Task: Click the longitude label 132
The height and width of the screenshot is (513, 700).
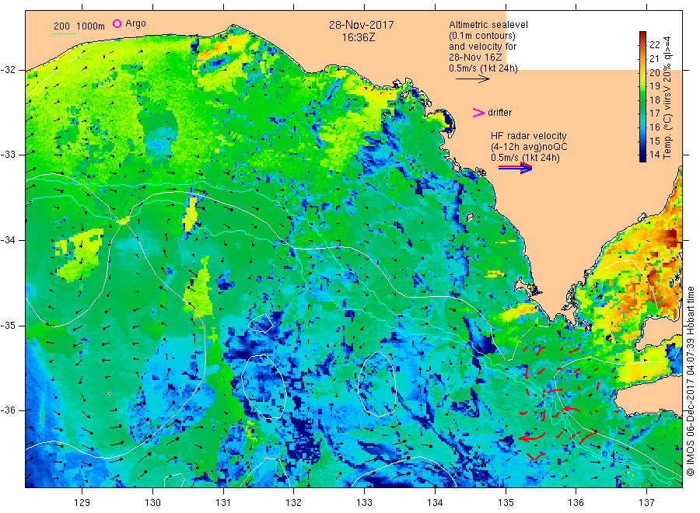Action: click(x=294, y=503)
